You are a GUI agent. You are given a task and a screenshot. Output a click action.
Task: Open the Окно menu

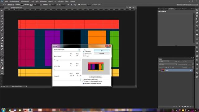[x=67, y=2]
